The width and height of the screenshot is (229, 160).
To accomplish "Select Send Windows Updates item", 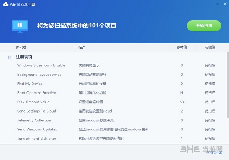I will click(37, 129).
